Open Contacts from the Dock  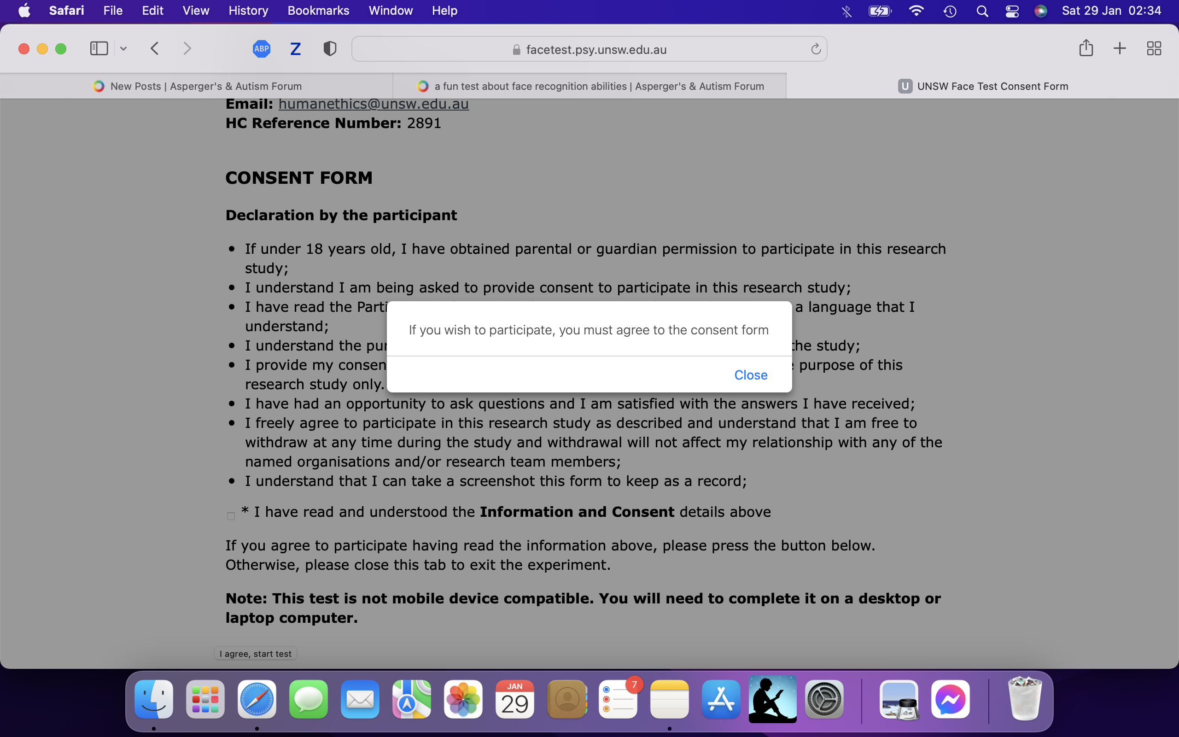[x=566, y=700]
